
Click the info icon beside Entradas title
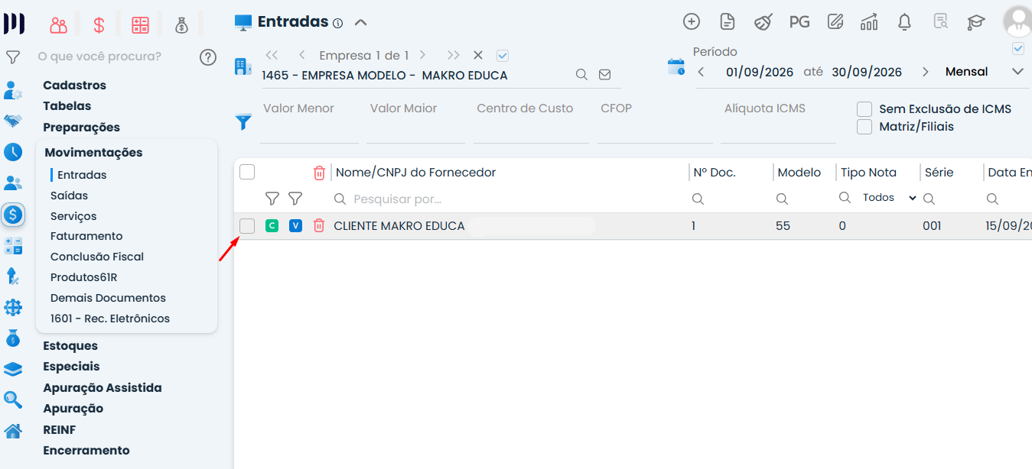pos(337,23)
